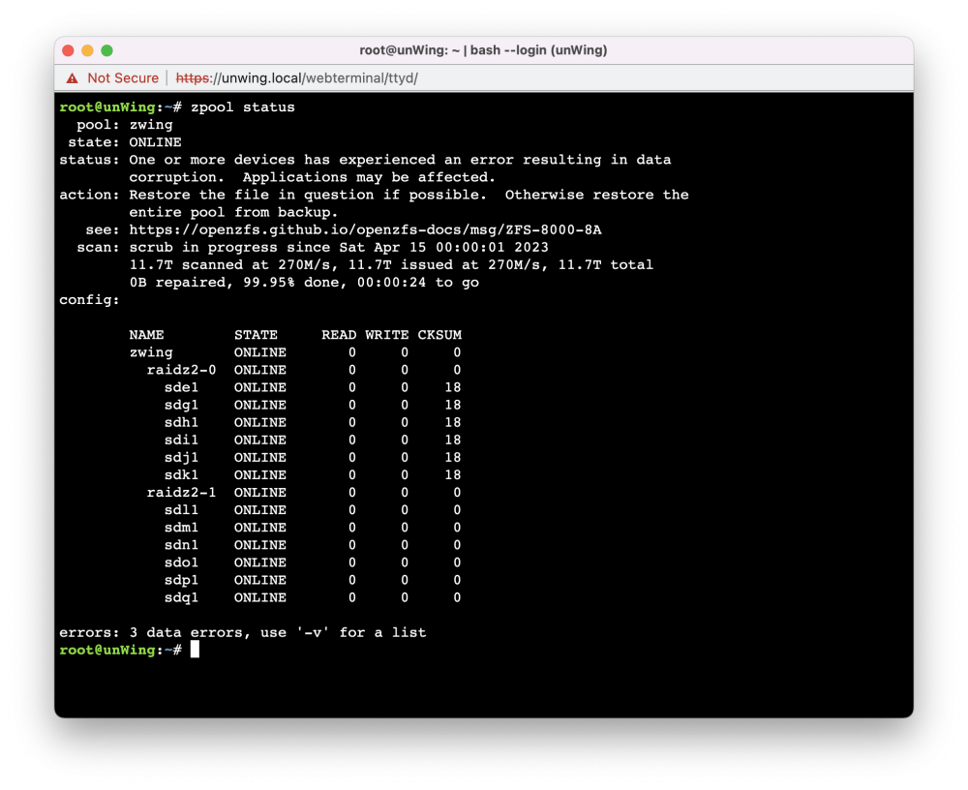The image size is (968, 790).
Task: Click the sde1 device name
Action: [x=182, y=388]
